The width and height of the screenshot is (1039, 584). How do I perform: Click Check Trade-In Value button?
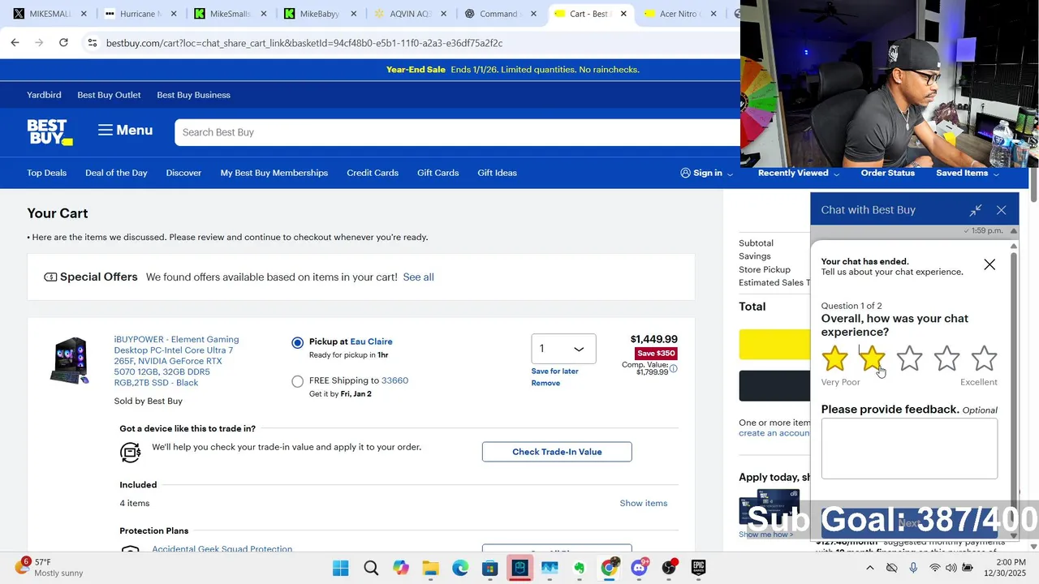coord(557,452)
